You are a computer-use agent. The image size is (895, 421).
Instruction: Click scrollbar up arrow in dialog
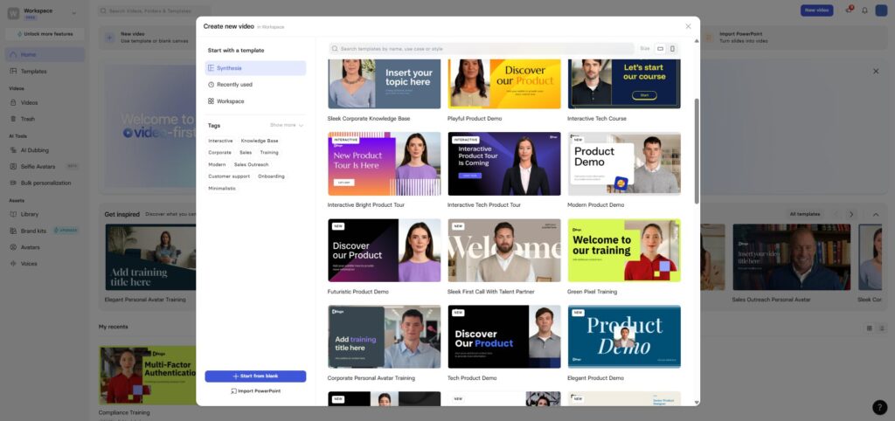coord(697,41)
